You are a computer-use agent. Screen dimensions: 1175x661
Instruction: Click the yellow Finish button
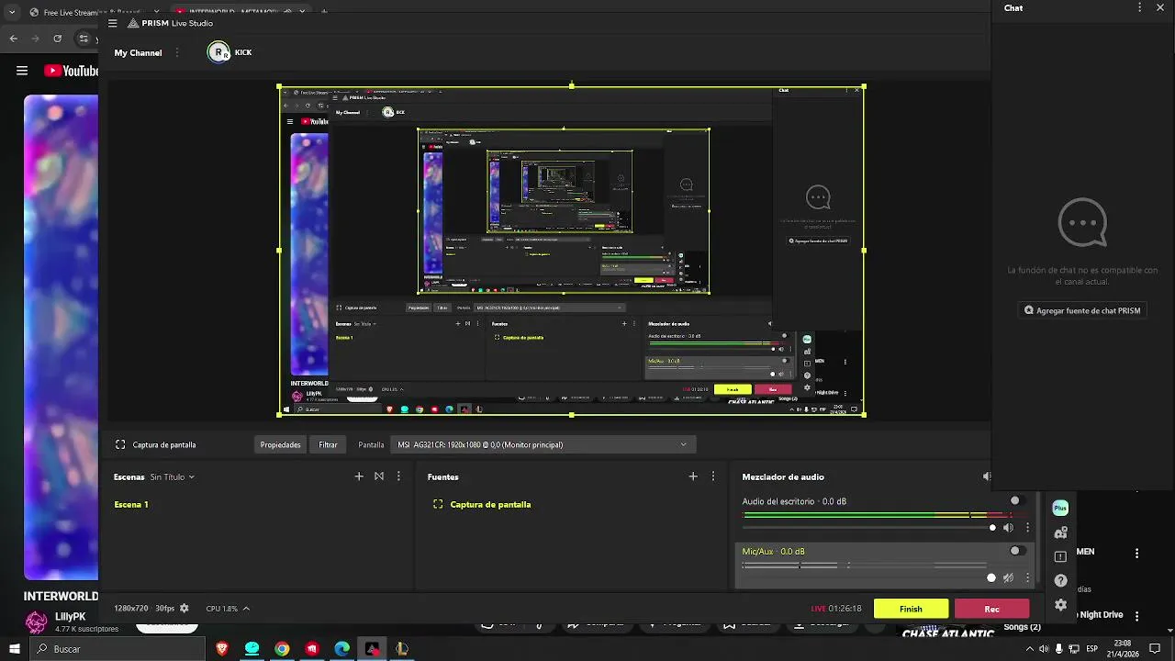(x=911, y=609)
